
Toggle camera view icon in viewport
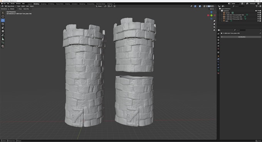point(214,27)
